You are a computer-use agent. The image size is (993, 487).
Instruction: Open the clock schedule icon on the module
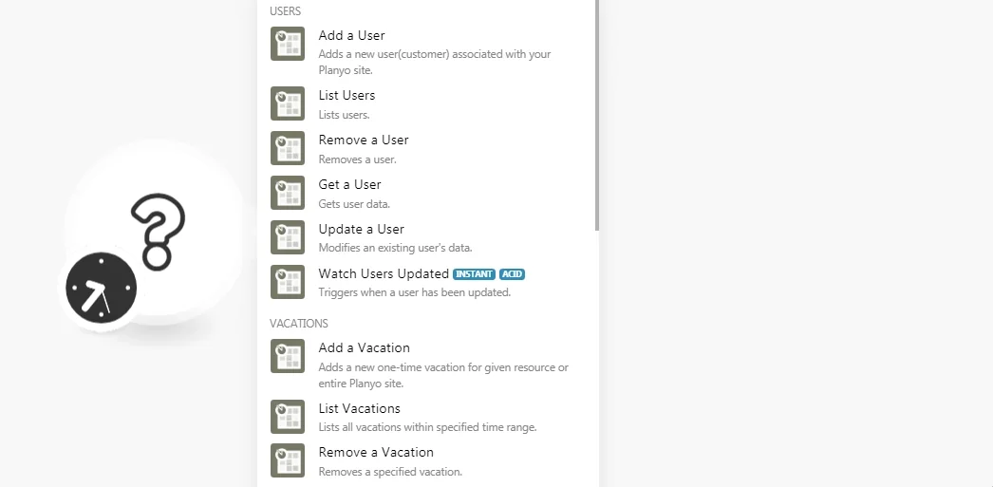point(102,288)
